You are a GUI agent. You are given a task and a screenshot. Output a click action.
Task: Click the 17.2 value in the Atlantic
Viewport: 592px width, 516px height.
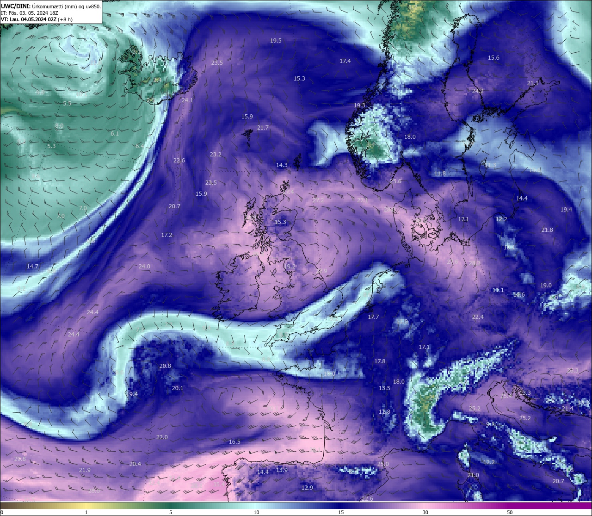coord(166,236)
